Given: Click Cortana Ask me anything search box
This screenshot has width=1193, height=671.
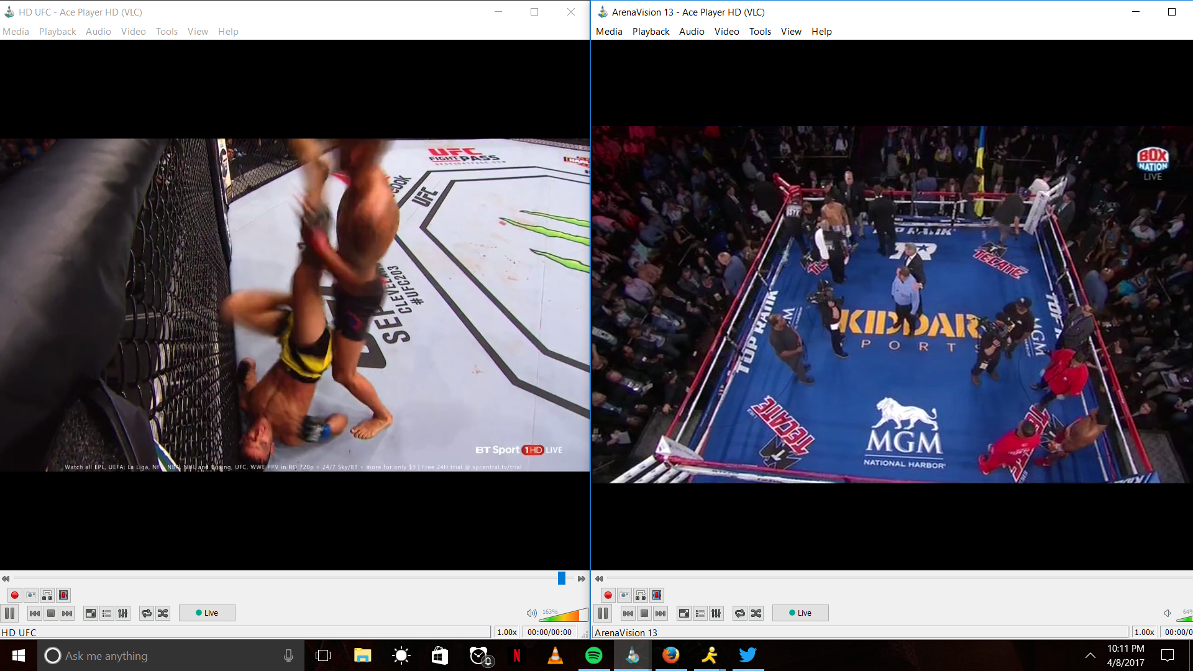Looking at the screenshot, I should 171,655.
